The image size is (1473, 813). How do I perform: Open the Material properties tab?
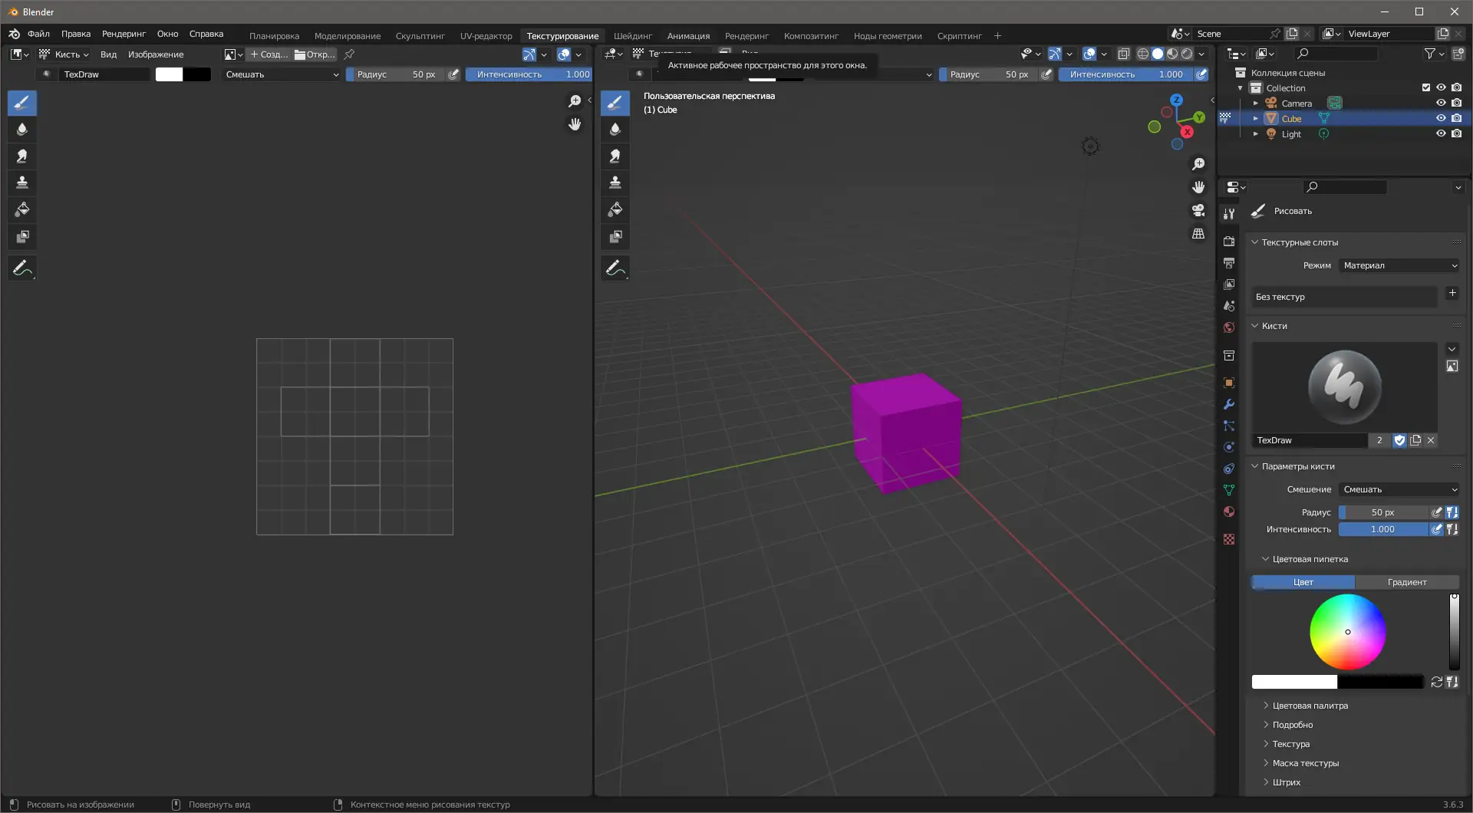[x=1229, y=512]
